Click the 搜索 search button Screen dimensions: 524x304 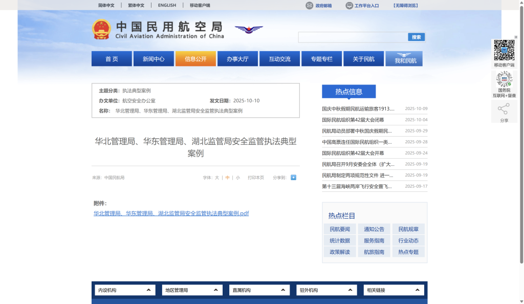tap(416, 37)
